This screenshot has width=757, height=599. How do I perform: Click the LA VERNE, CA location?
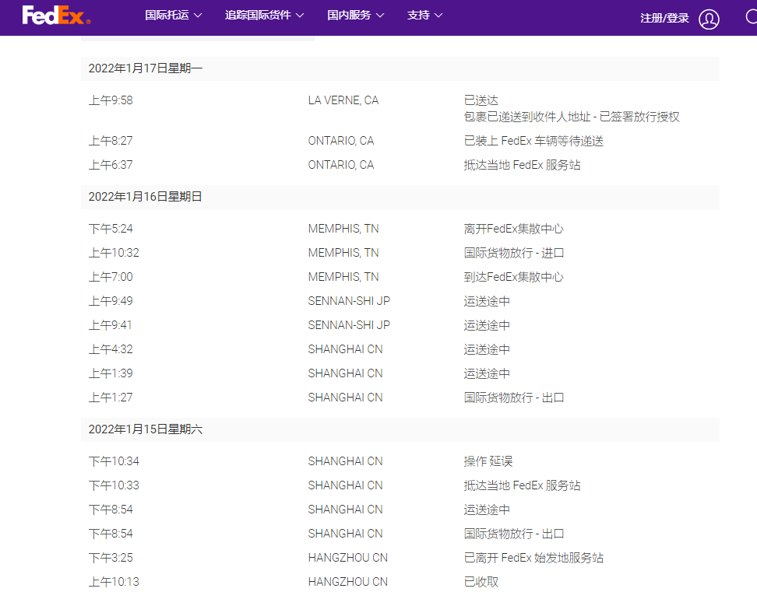(x=343, y=100)
